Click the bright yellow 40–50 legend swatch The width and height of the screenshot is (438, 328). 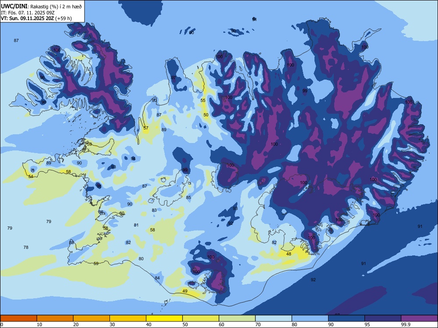coord(164,318)
